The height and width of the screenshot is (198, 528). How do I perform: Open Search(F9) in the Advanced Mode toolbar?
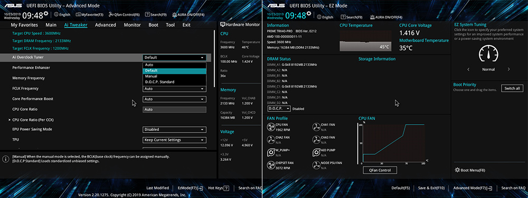[156, 14]
